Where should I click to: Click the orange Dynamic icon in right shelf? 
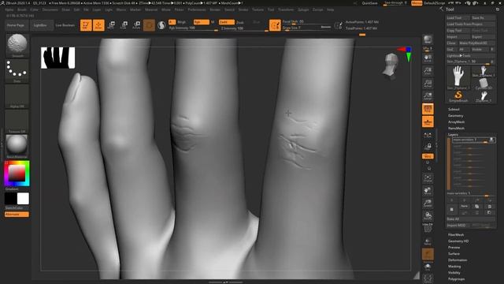pyautogui.click(x=428, y=254)
